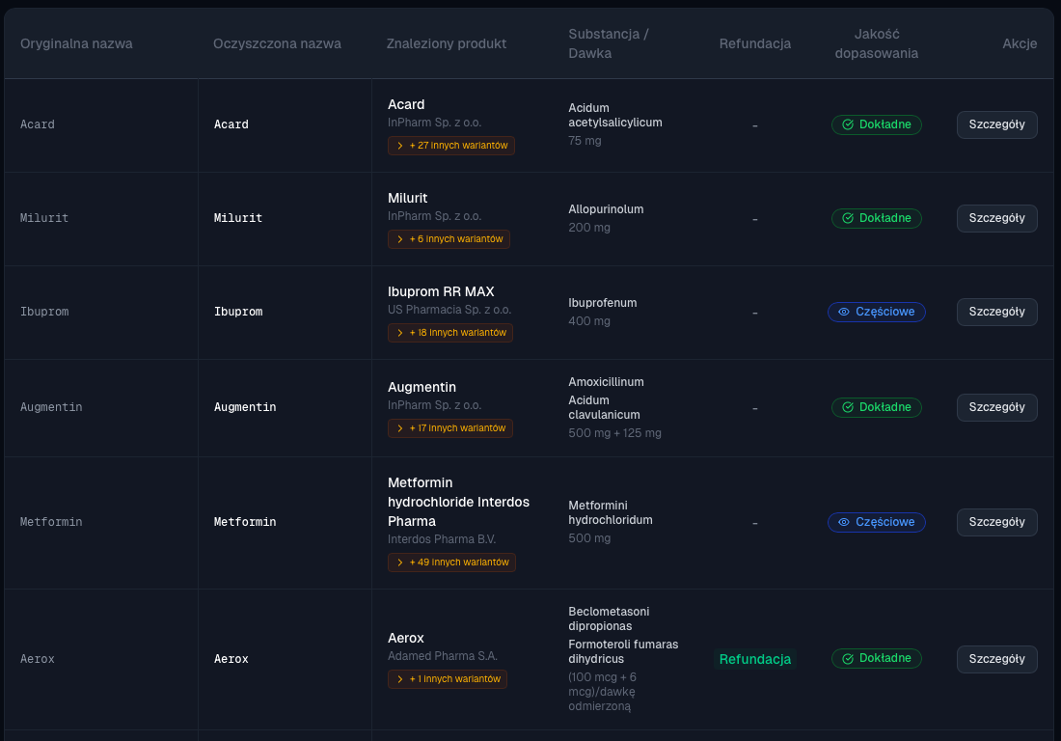Click the eye icon in Metformin's Częściowe badge
The width and height of the screenshot is (1061, 741).
(x=844, y=522)
